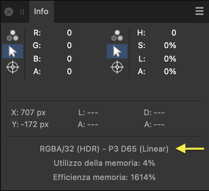
Task: Click the panel collapse grip icon
Action: (22, 12)
